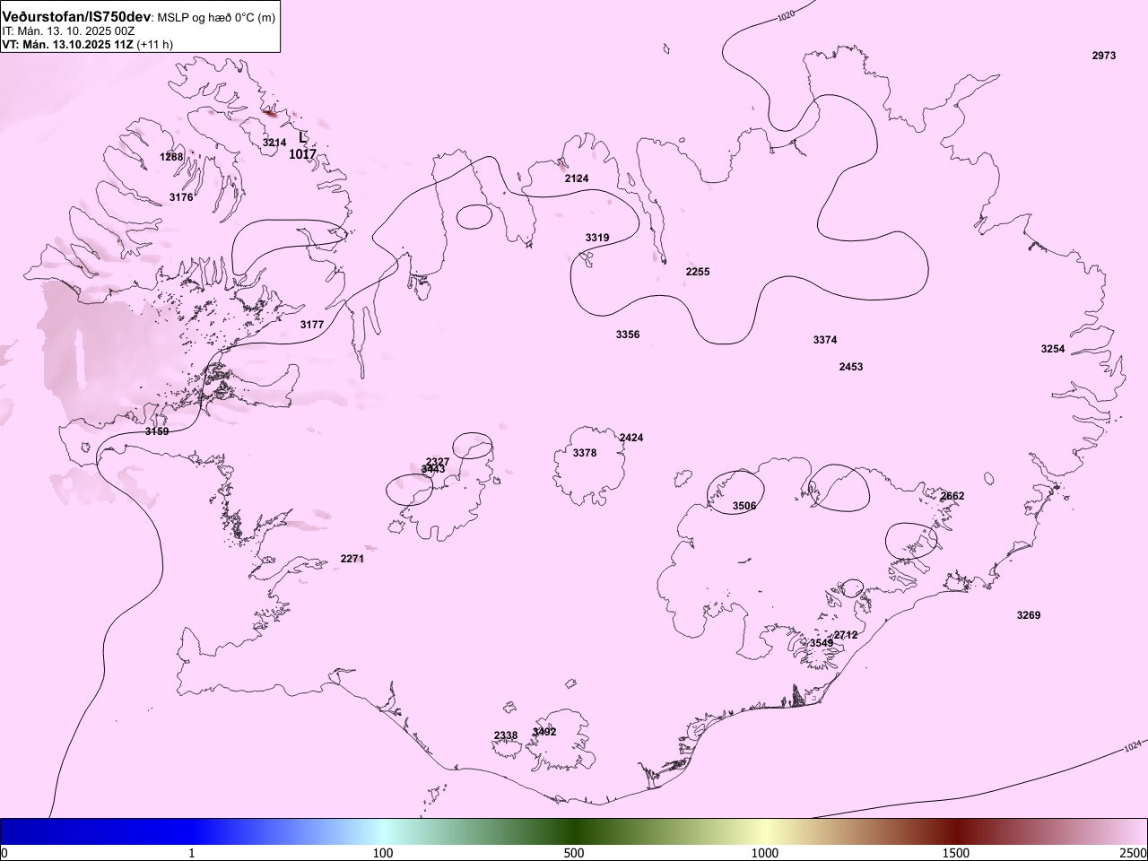Viewport: 1148px width, 861px height.
Task: Click the 3506 height value
Action: tap(744, 506)
